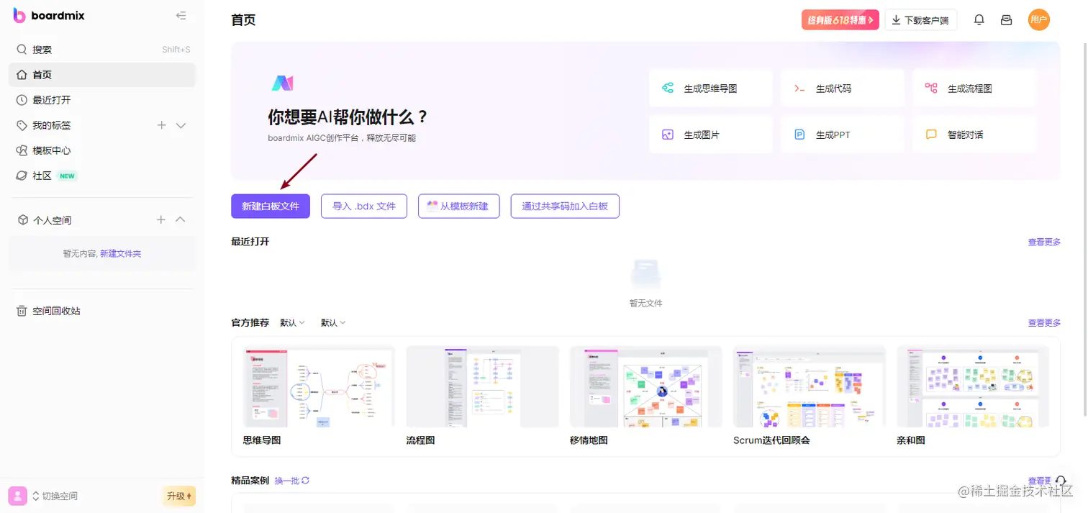Screen dimensions: 1088x513
Task: Click 查看更多 next to 最近打开
Action: pyautogui.click(x=1044, y=242)
